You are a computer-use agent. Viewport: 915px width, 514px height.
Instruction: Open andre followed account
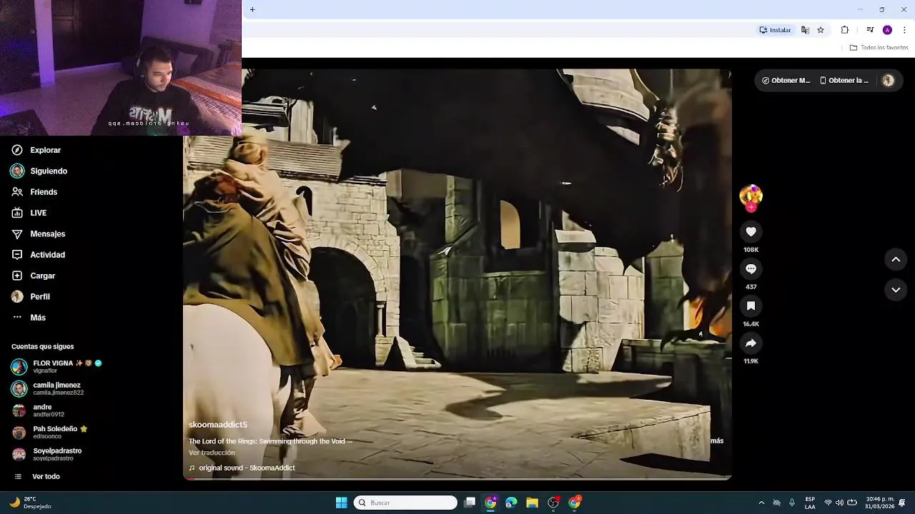coord(38,410)
